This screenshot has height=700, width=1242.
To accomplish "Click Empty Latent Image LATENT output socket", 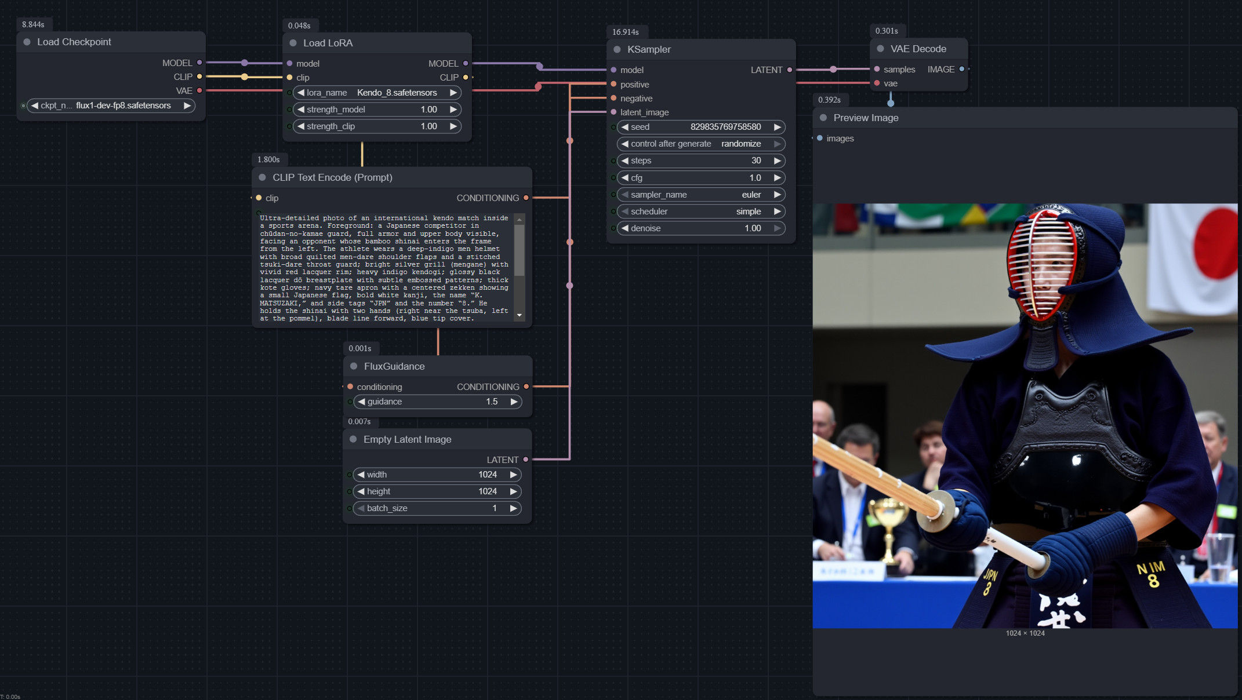I will click(x=526, y=460).
